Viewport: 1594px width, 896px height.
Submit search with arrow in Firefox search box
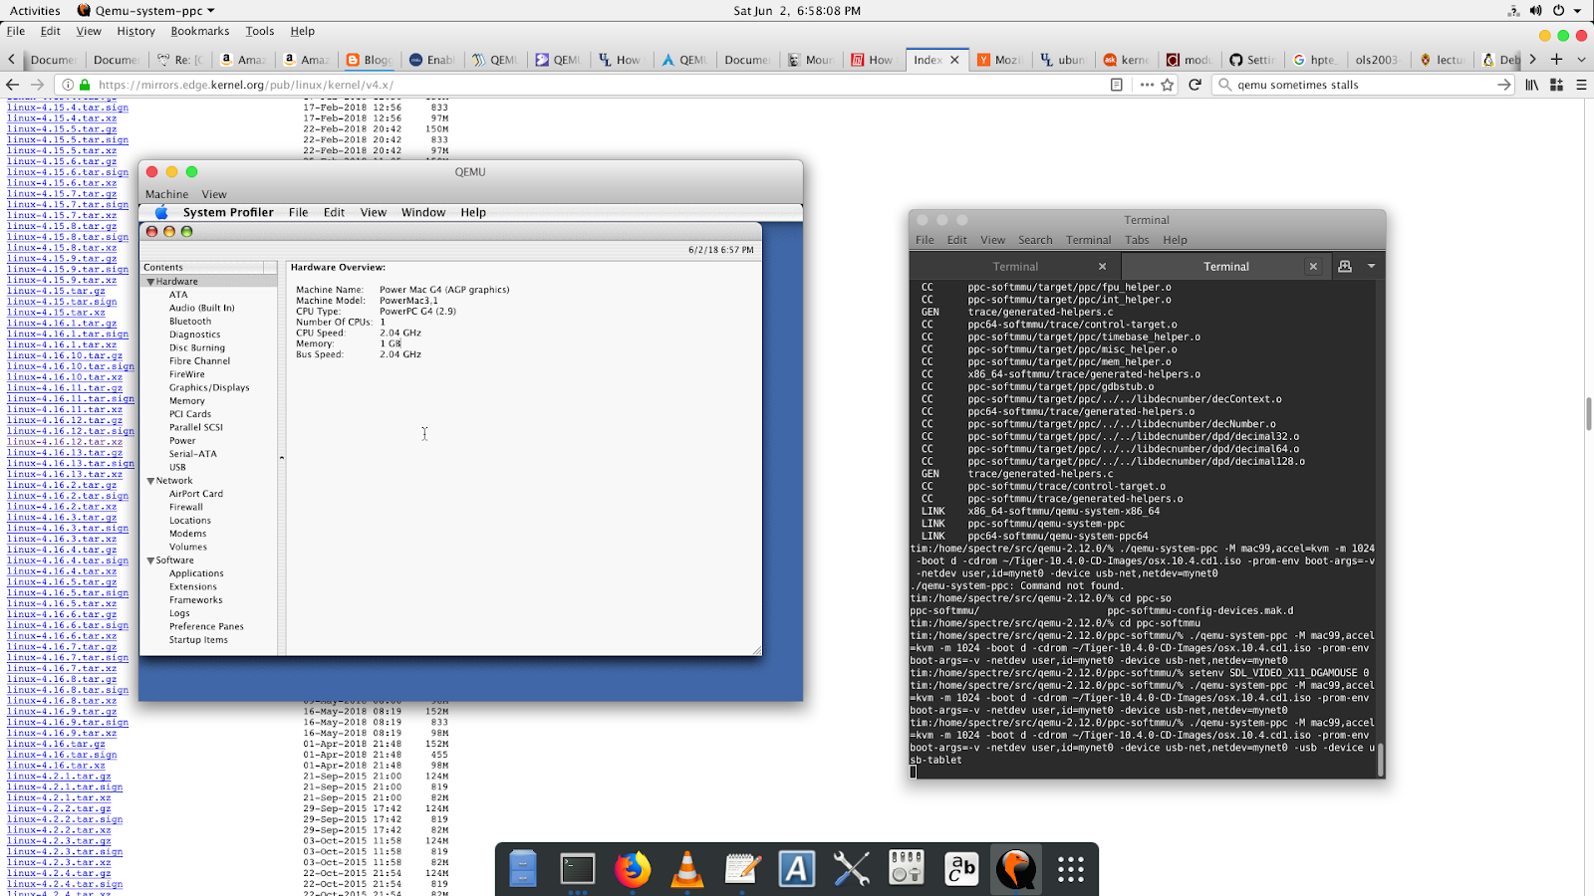[x=1503, y=85]
